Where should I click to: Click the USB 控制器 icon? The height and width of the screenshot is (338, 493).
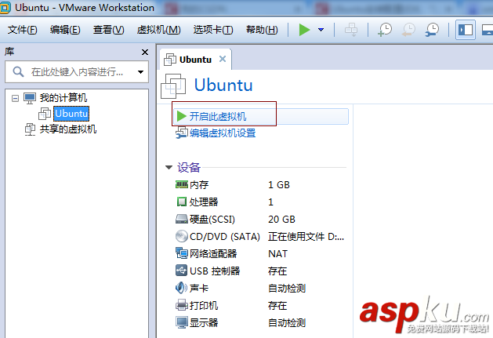tap(181, 271)
